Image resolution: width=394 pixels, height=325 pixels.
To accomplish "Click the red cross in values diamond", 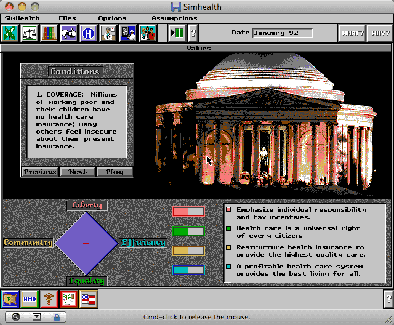I will [86, 243].
